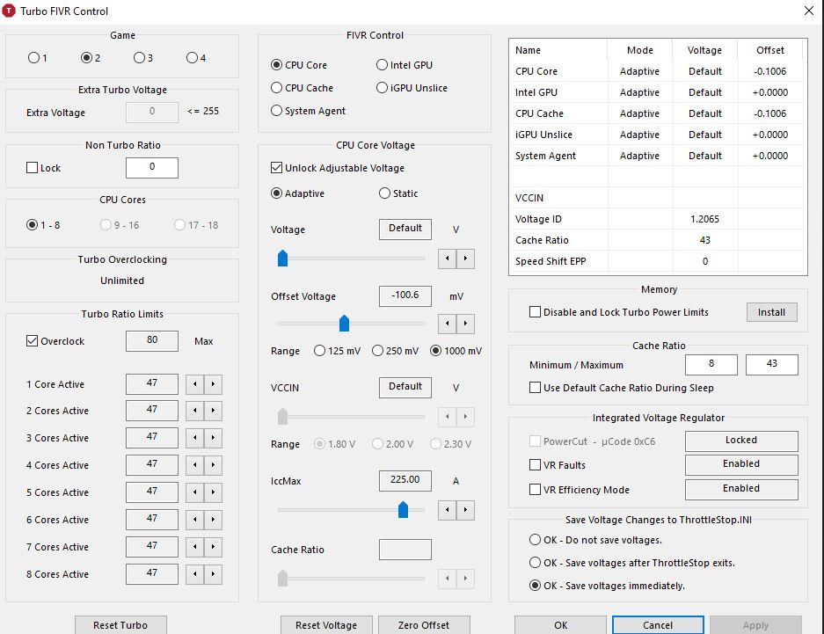Decrease the 2 Cores Active ratio arrow
Image resolution: width=824 pixels, height=634 pixels.
coord(195,411)
